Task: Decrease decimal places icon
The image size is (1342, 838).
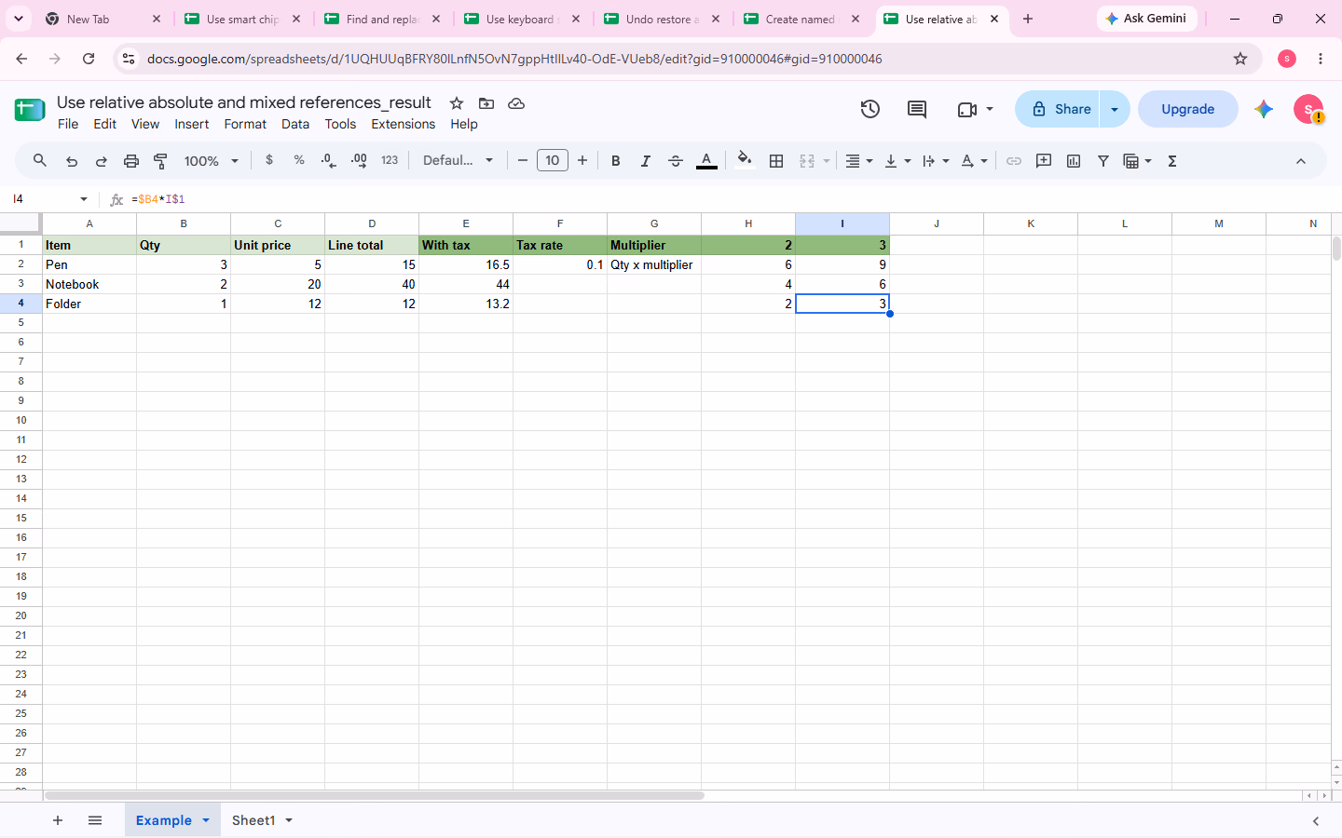Action: click(328, 160)
